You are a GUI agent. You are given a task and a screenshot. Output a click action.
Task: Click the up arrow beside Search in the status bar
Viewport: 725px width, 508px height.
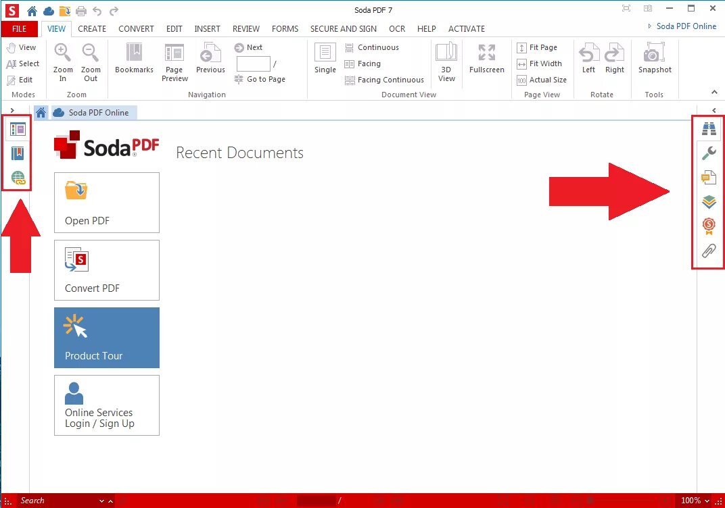[110, 501]
